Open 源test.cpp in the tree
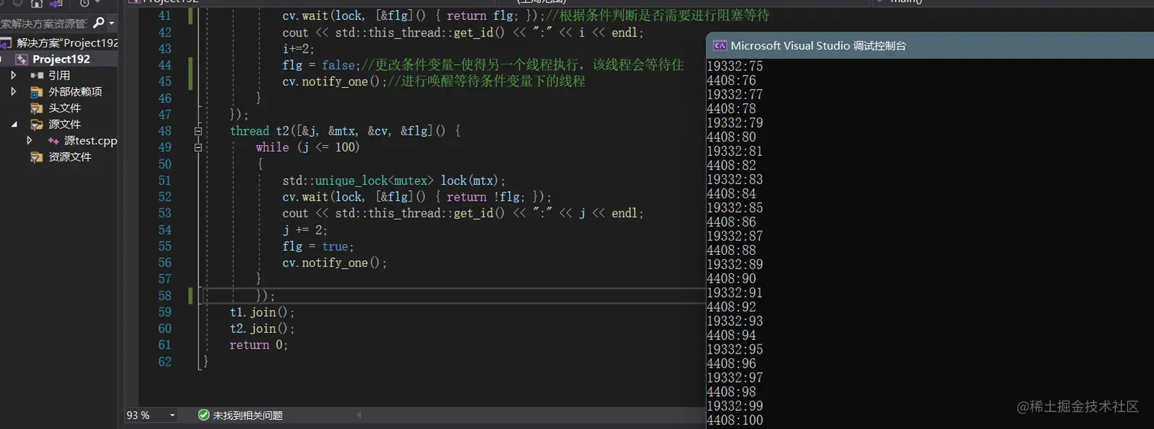The height and width of the screenshot is (429, 1154). 91,140
